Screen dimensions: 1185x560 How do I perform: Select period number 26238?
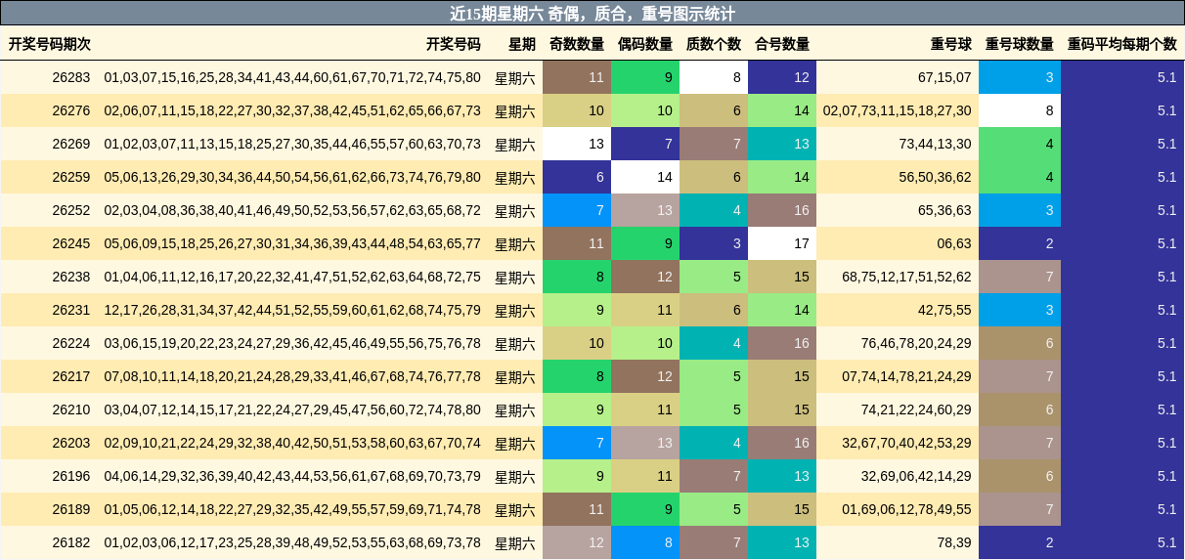coord(71,277)
